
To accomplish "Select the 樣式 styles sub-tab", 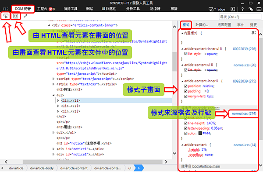I will [x=186, y=25].
